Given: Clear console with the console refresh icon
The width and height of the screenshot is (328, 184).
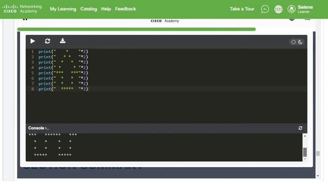Looking at the screenshot, I should 300,128.
